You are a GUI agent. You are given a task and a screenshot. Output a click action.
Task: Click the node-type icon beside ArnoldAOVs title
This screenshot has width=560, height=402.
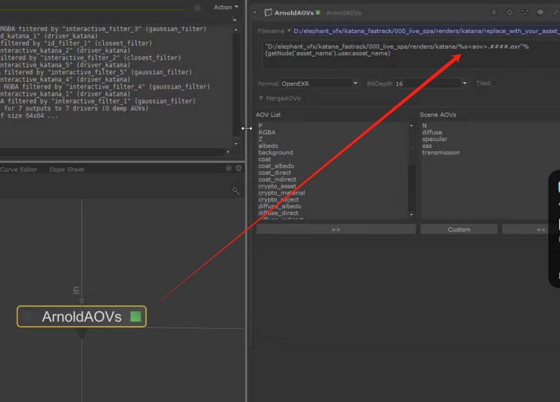(268, 13)
